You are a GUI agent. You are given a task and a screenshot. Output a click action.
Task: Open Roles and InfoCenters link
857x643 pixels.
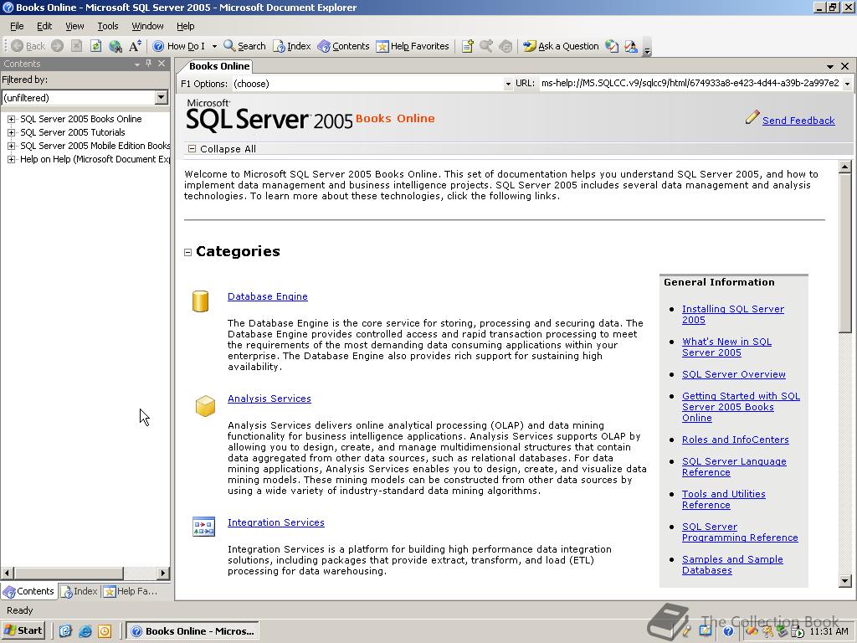click(735, 440)
